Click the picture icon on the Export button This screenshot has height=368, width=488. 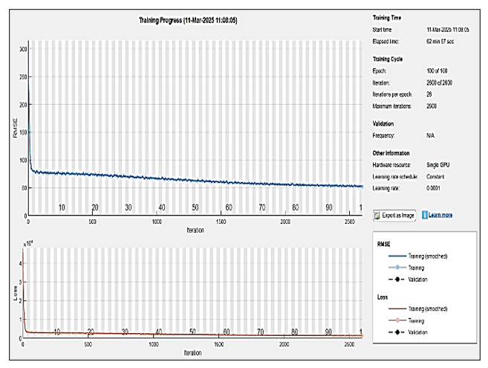379,215
